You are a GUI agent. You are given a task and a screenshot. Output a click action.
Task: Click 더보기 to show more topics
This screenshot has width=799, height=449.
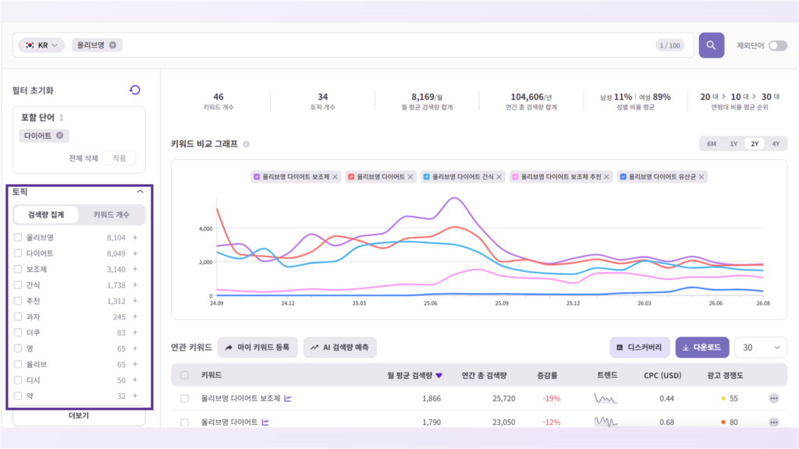79,416
